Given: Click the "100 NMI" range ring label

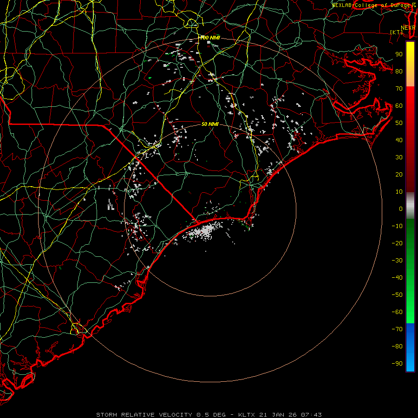Looking at the screenshot, I should tap(210, 38).
